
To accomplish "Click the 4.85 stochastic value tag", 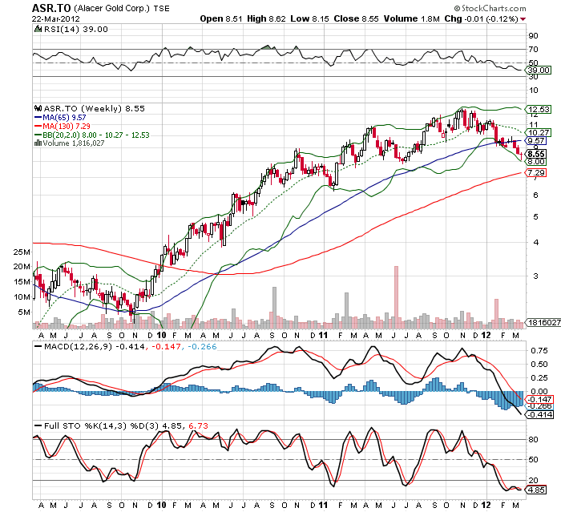I will [536, 490].
